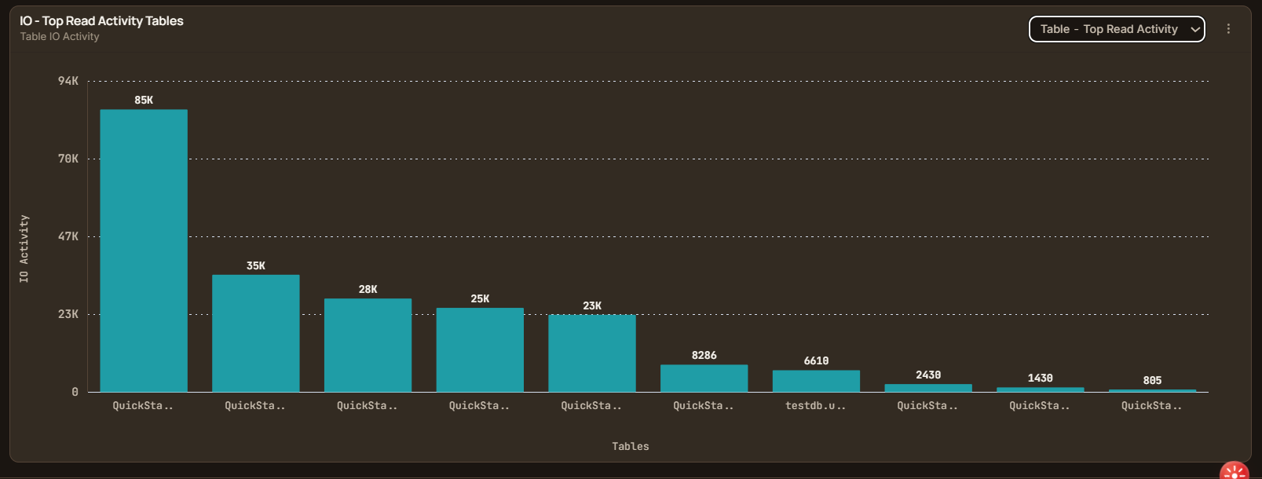Click the 94K y-axis tick label
Screen dimensions: 1262x479
pyautogui.click(x=68, y=81)
